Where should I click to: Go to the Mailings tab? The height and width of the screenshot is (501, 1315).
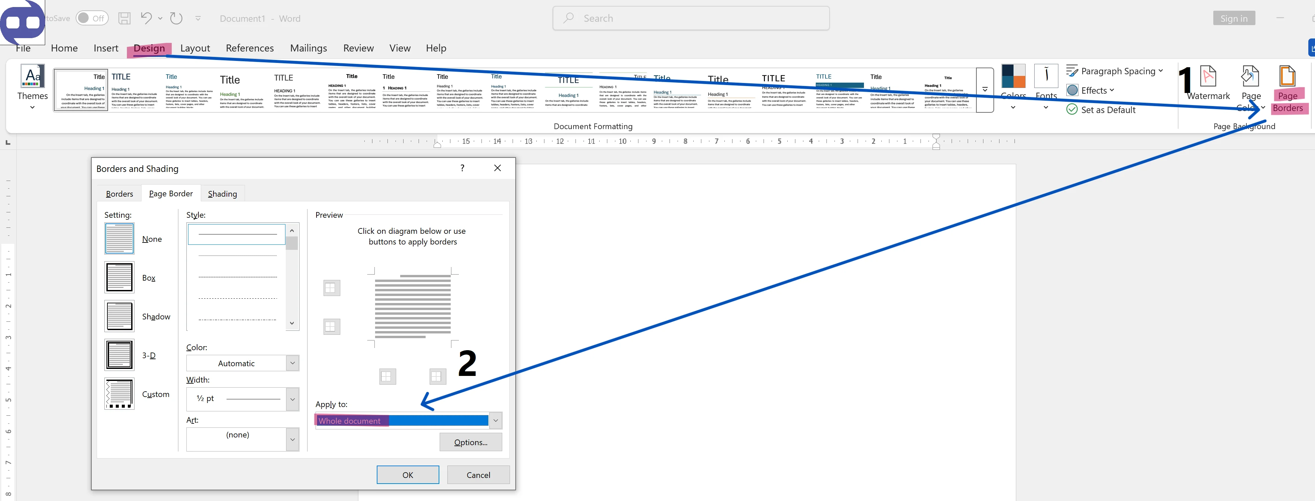(x=308, y=48)
